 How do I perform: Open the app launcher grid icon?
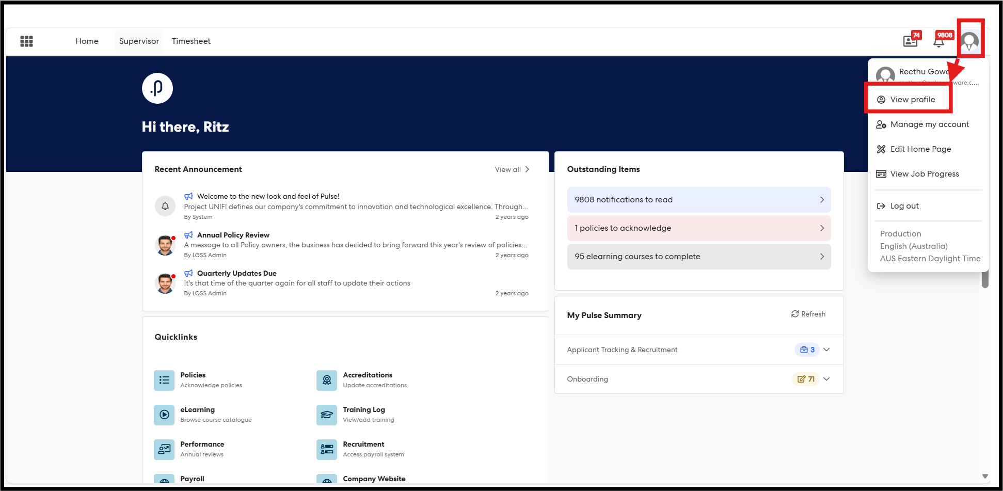(x=26, y=41)
